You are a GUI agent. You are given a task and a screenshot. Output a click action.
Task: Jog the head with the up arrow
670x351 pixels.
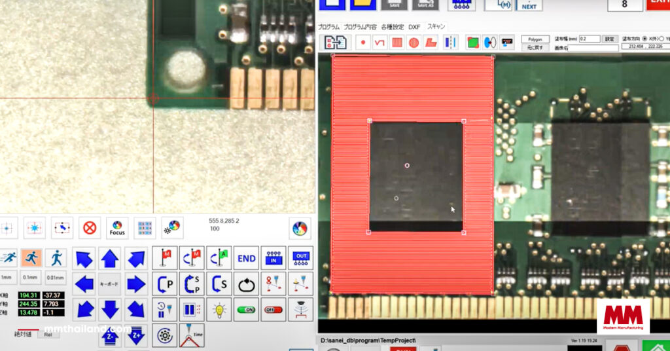[110, 259]
